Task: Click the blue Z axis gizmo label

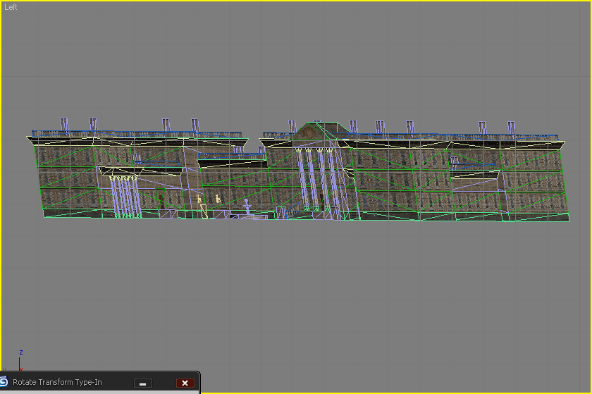Action: coord(21,352)
